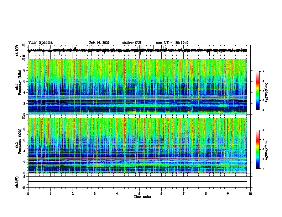This screenshot has height=217, width=282.
Task: Click the "2" kHz tick on ch.2 frequency axis
Action: click(25, 162)
